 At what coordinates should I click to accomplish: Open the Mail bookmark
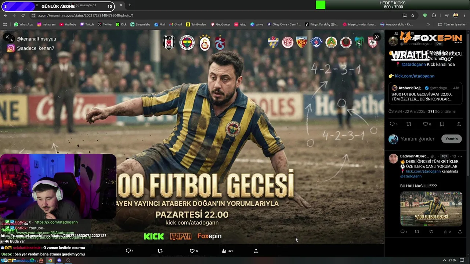[160, 25]
